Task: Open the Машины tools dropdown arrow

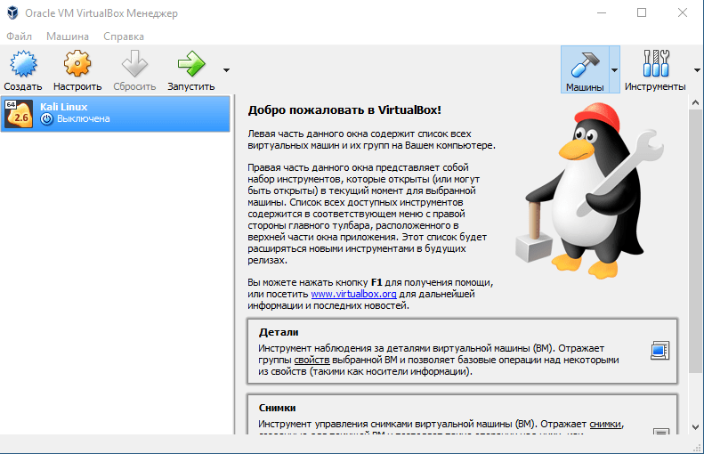Action: pyautogui.click(x=614, y=70)
